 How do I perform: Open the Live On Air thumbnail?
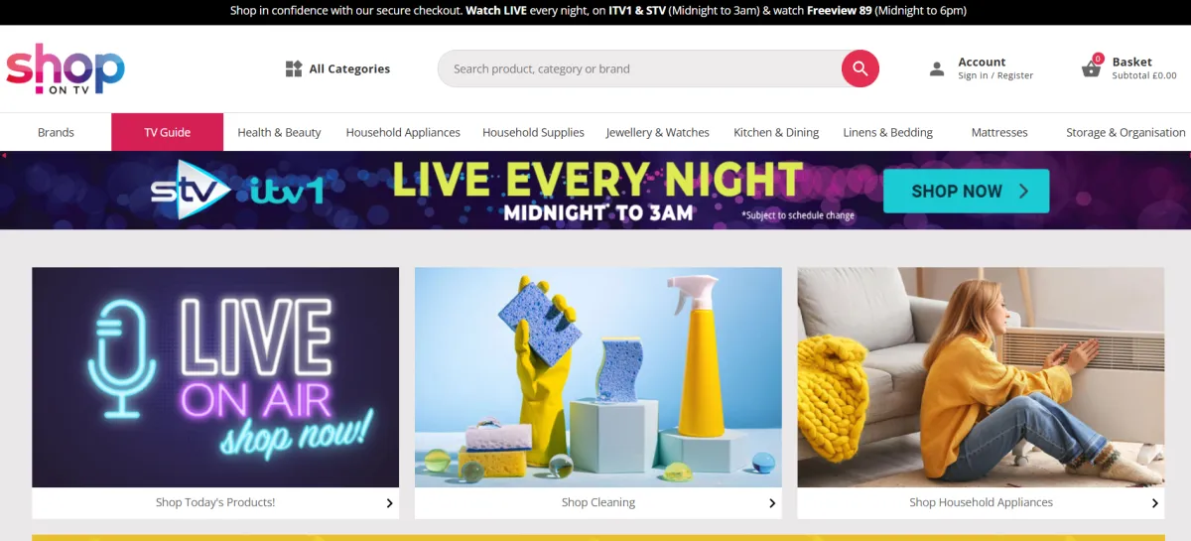pyautogui.click(x=215, y=377)
